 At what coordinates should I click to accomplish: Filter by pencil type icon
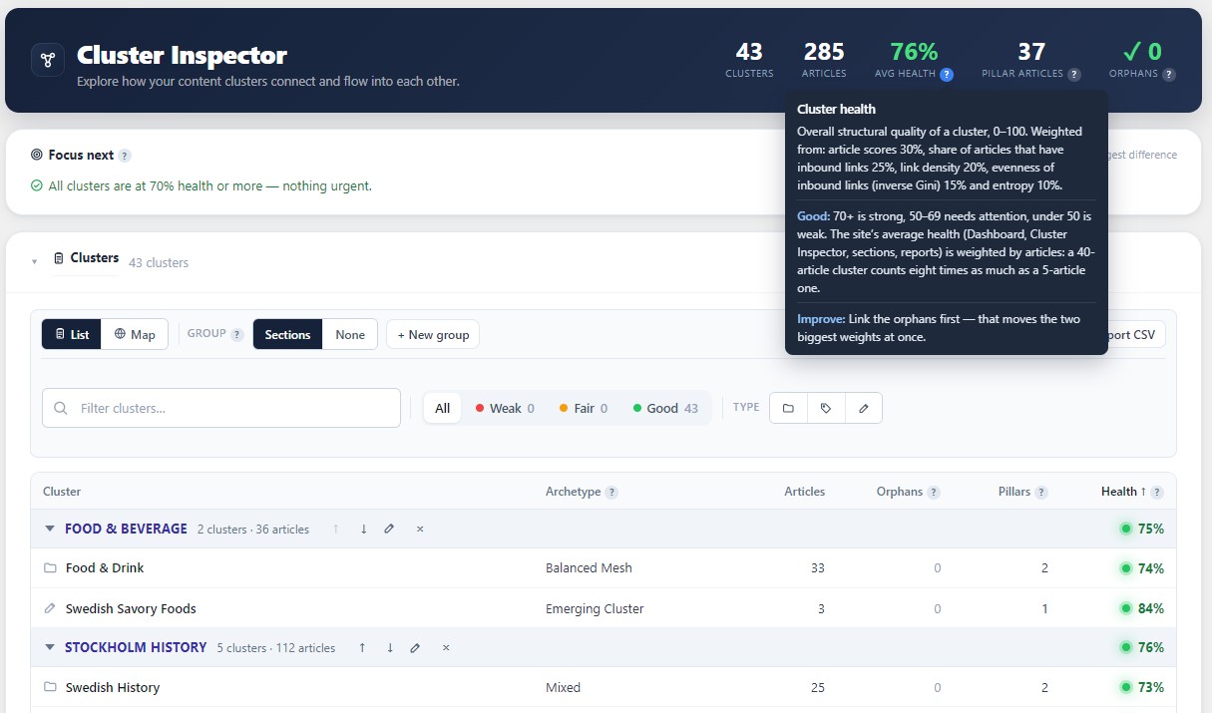pos(864,408)
